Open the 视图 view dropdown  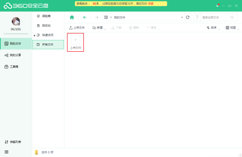click(232, 28)
